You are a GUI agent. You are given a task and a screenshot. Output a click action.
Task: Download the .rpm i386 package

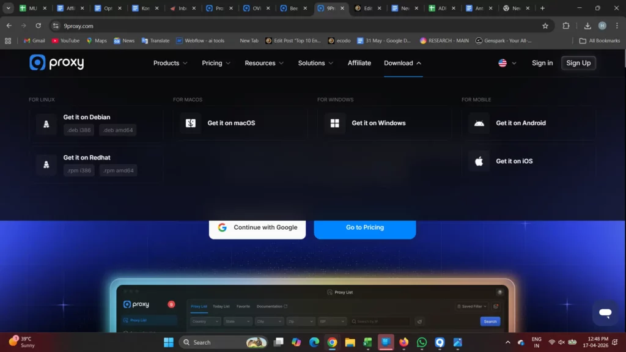click(79, 170)
